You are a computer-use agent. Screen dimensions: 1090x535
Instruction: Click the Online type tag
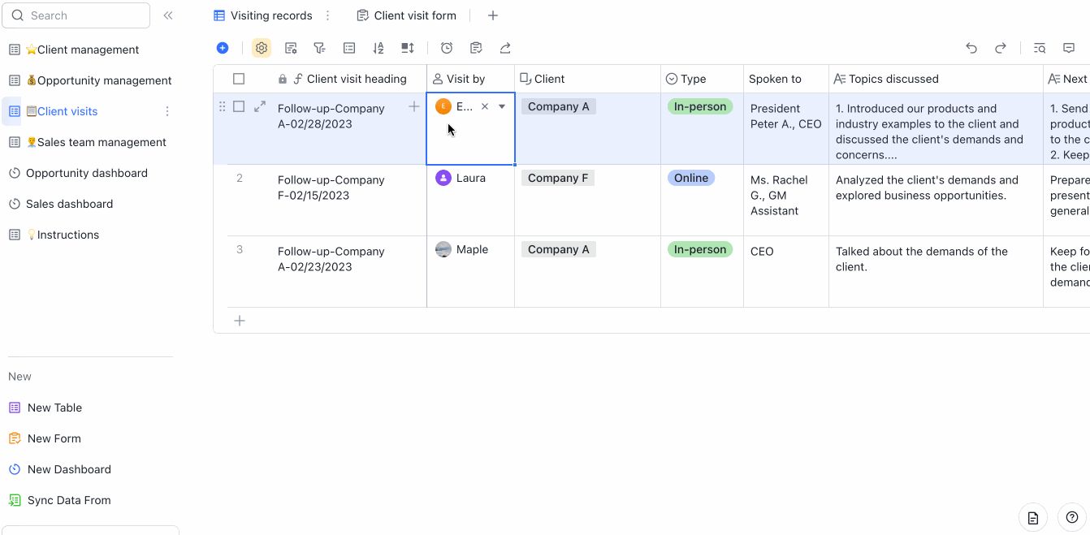point(691,178)
